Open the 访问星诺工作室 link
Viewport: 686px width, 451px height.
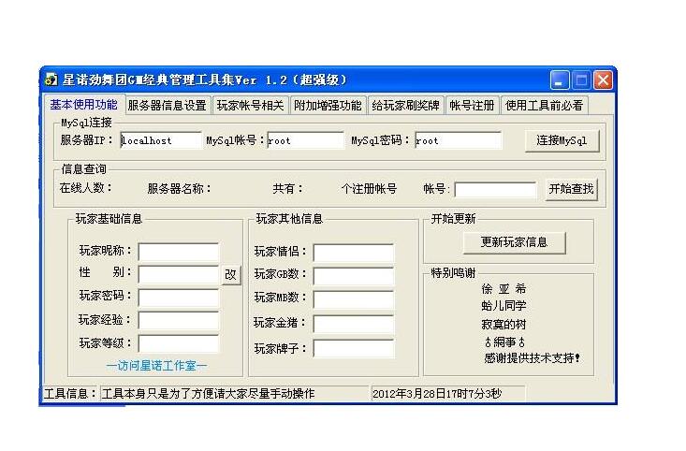click(156, 366)
